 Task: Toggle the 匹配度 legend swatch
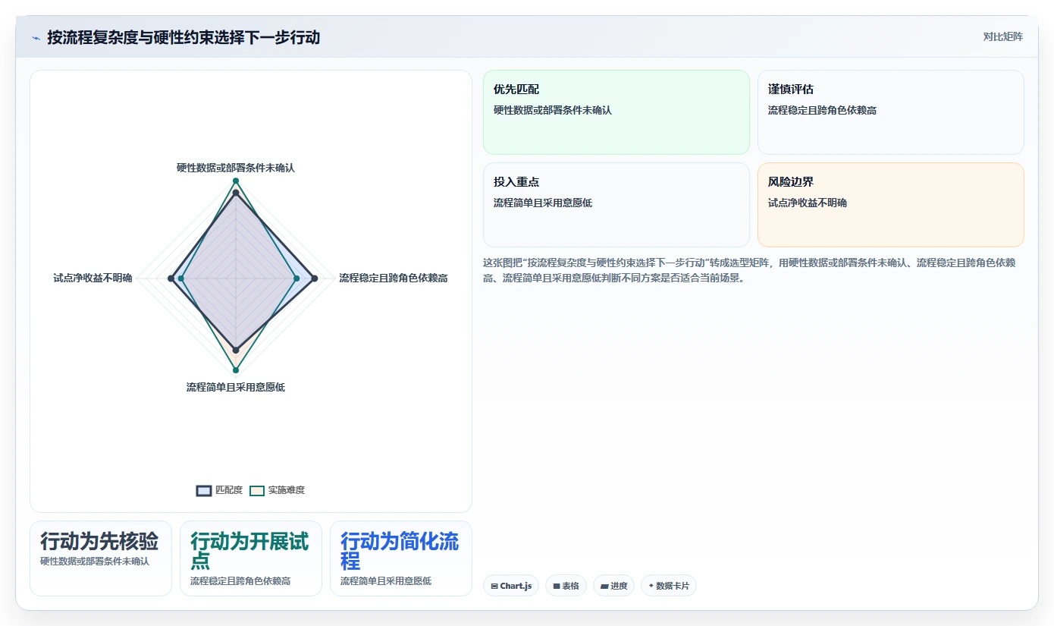click(204, 490)
